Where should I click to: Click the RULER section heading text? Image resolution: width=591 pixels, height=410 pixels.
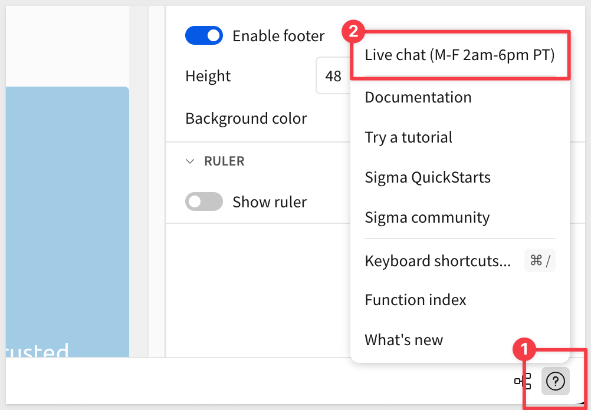click(224, 161)
